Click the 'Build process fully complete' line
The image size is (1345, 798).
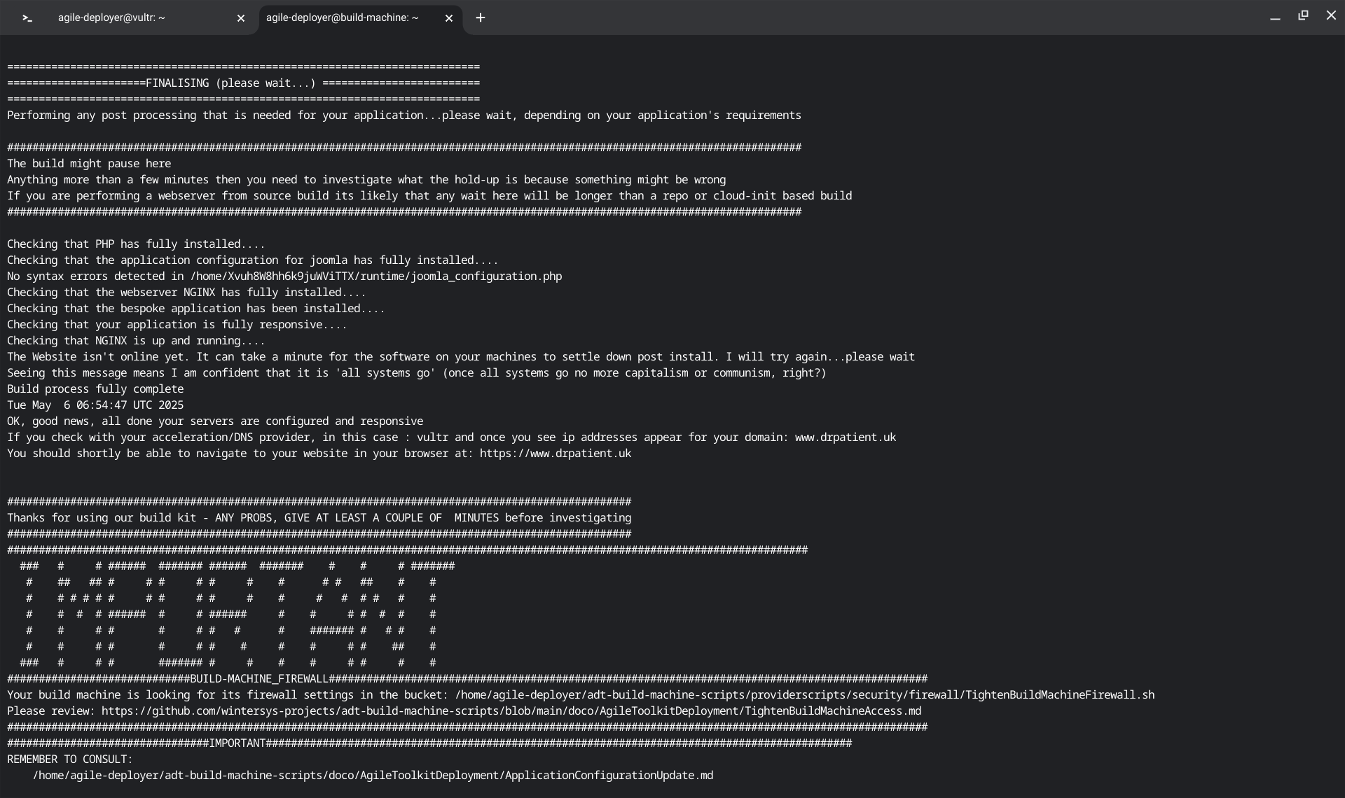pyautogui.click(x=95, y=389)
